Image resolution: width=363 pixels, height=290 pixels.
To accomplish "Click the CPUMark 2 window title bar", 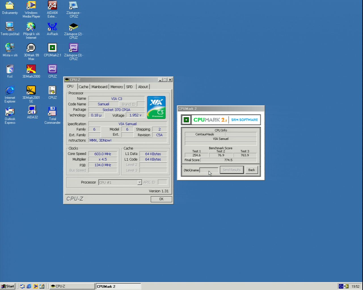I will click(221, 109).
